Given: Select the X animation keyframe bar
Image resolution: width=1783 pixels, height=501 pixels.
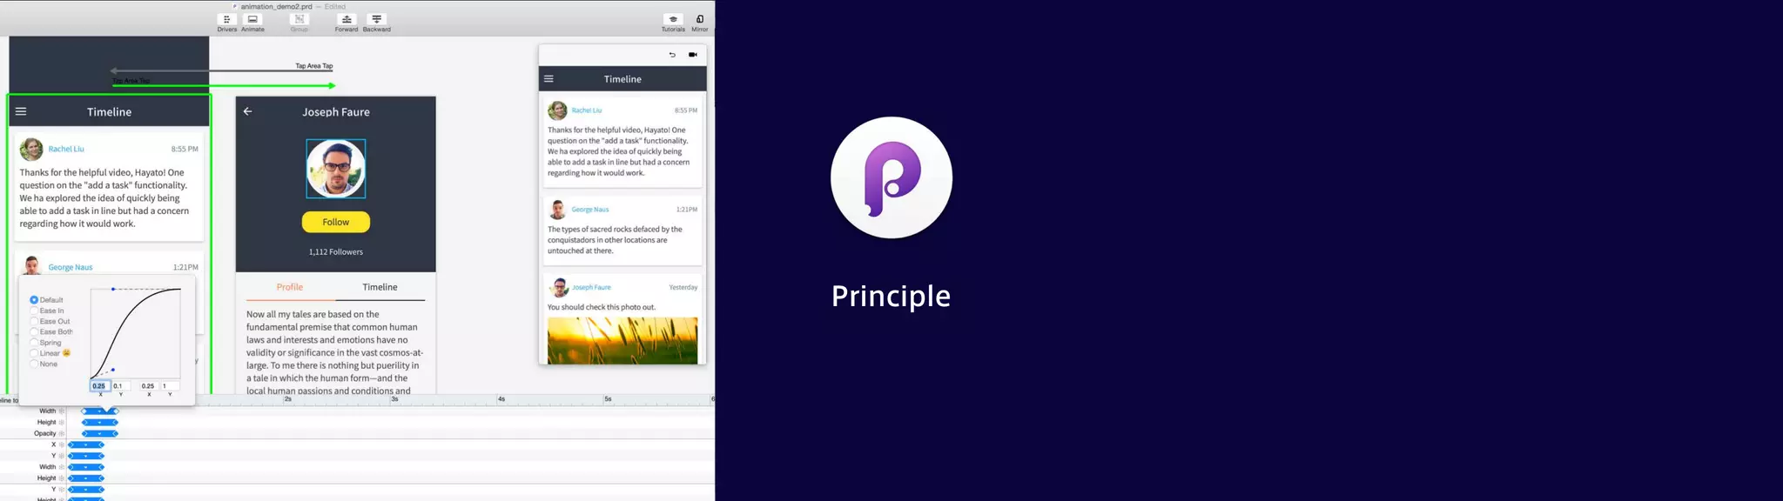Looking at the screenshot, I should (x=86, y=444).
